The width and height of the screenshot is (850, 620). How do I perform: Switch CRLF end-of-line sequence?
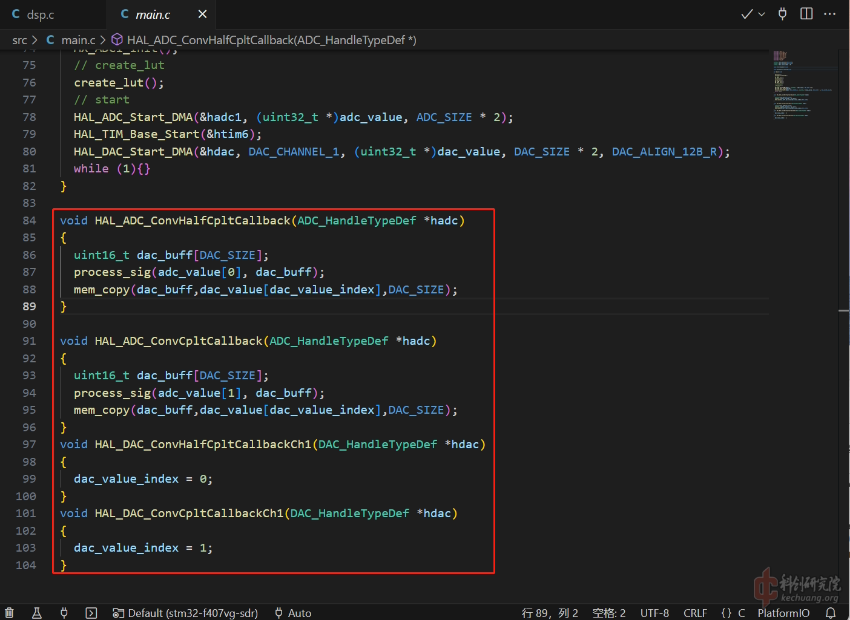click(695, 613)
